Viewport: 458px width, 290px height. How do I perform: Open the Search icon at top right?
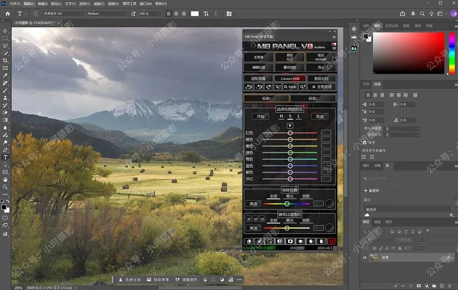click(x=422, y=13)
